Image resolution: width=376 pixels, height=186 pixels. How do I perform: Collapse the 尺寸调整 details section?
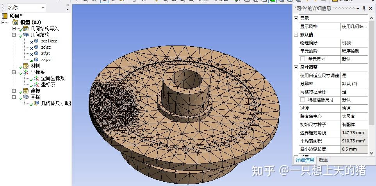click(296, 67)
